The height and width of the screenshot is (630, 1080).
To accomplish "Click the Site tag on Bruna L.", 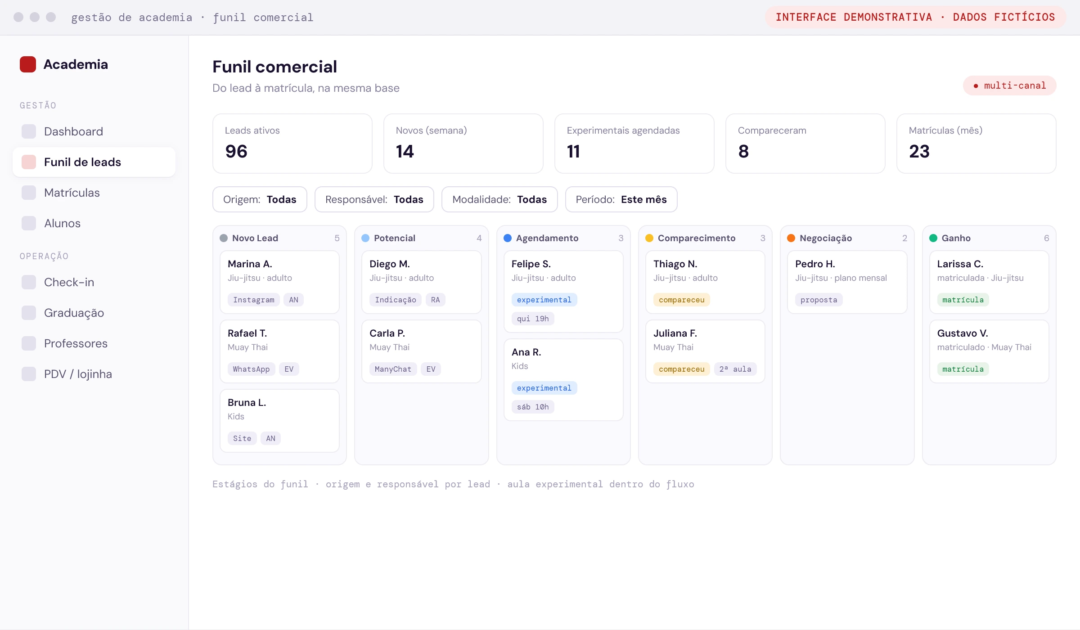I will pyautogui.click(x=242, y=438).
